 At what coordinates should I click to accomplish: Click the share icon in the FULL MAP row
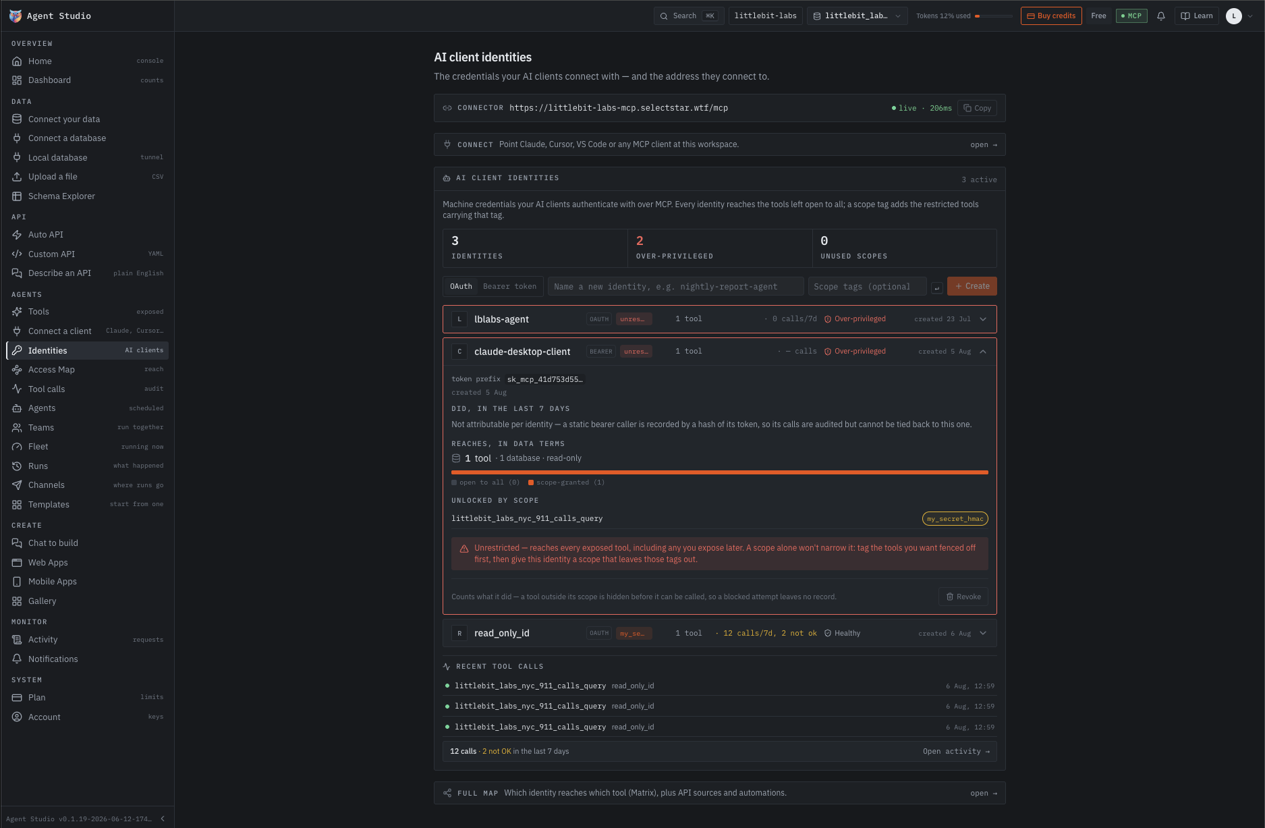tap(447, 793)
